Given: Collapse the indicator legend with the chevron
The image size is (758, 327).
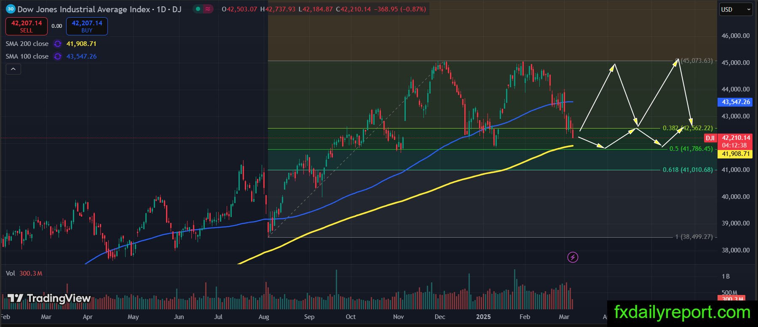Looking at the screenshot, I should (x=13, y=69).
